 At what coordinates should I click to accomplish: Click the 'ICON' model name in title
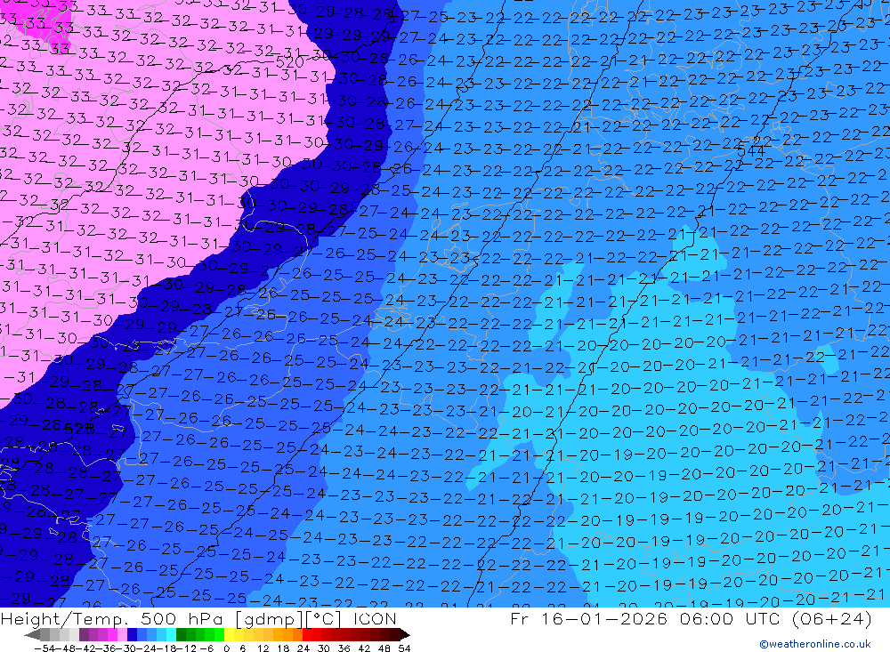(375, 618)
